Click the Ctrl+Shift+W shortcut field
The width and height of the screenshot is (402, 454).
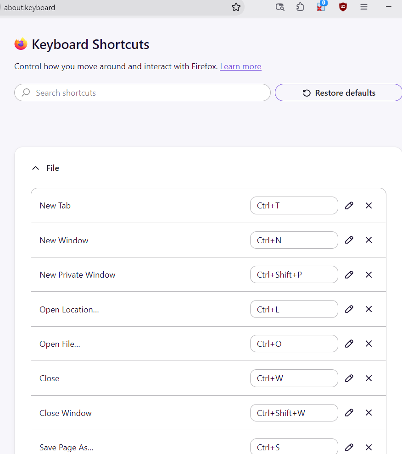[294, 413]
